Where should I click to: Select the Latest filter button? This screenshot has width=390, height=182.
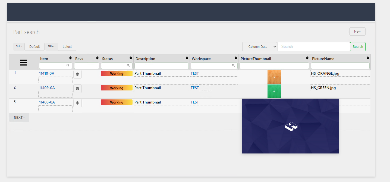click(67, 47)
